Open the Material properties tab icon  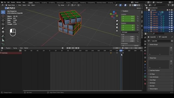pyautogui.click(x=145, y=80)
